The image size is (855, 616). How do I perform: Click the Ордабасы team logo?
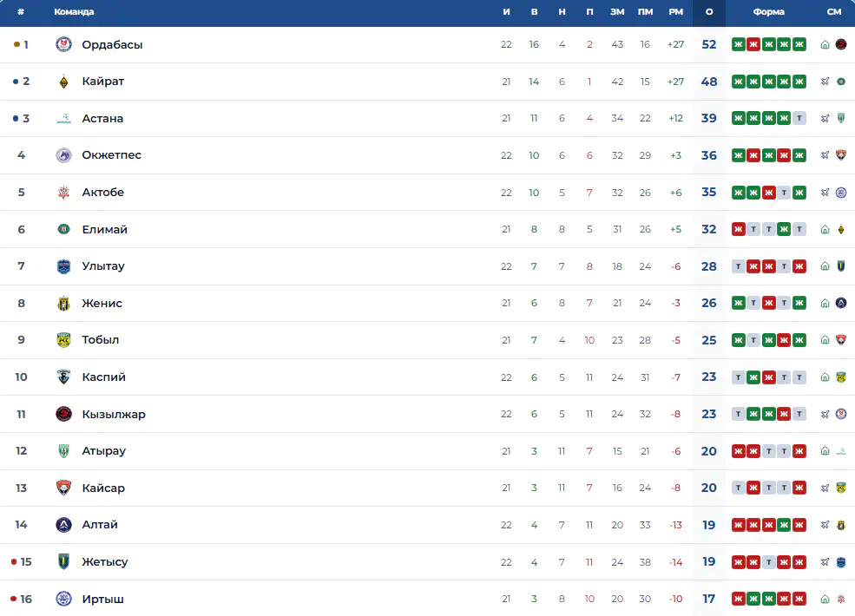point(63,44)
